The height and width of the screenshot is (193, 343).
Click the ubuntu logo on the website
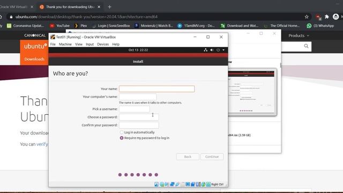[x=35, y=46]
